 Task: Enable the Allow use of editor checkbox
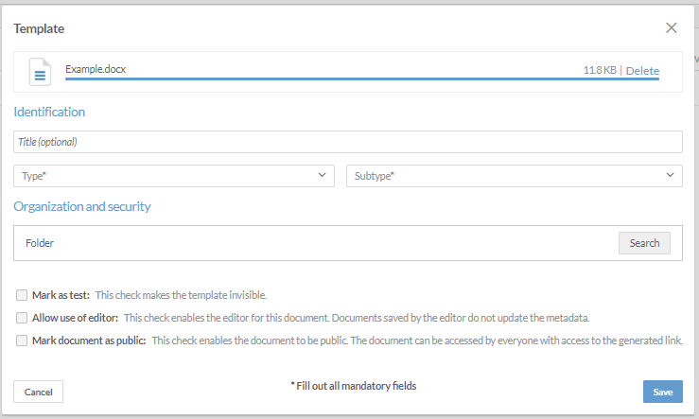pyautogui.click(x=22, y=318)
